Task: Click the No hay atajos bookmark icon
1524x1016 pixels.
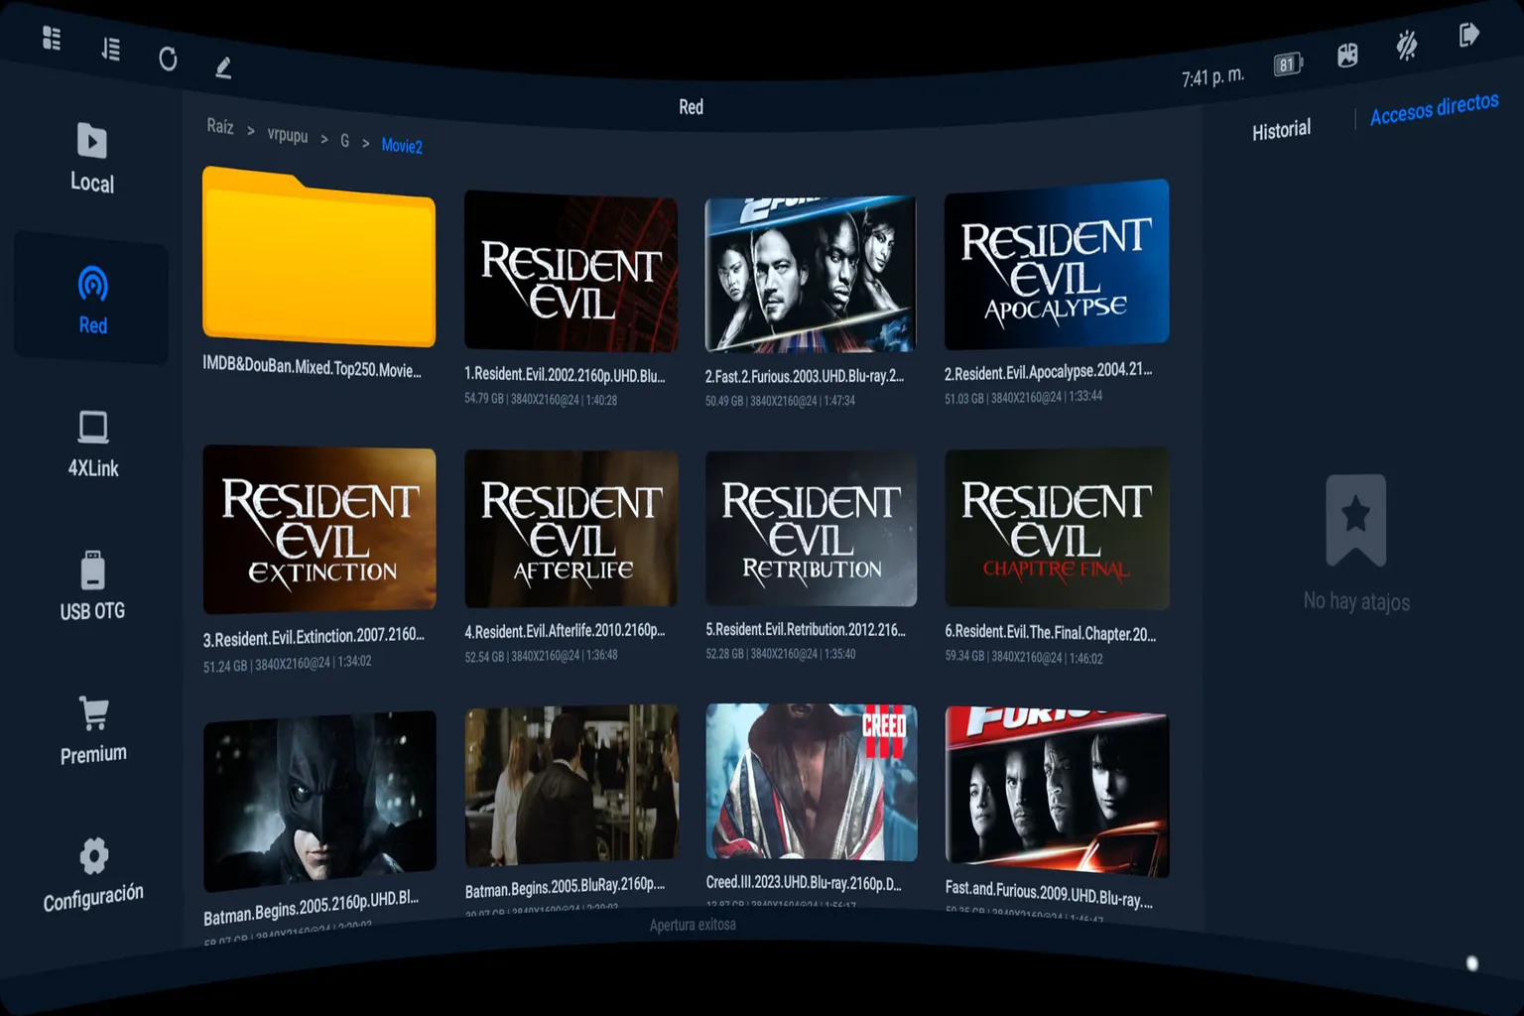Action: (x=1355, y=519)
